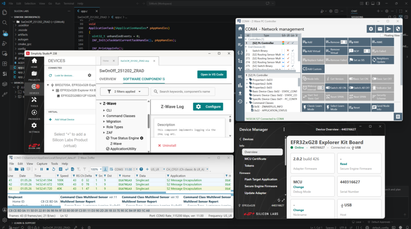Click Change link under MCU Debug Mode
411x229 pixels.
(299, 187)
